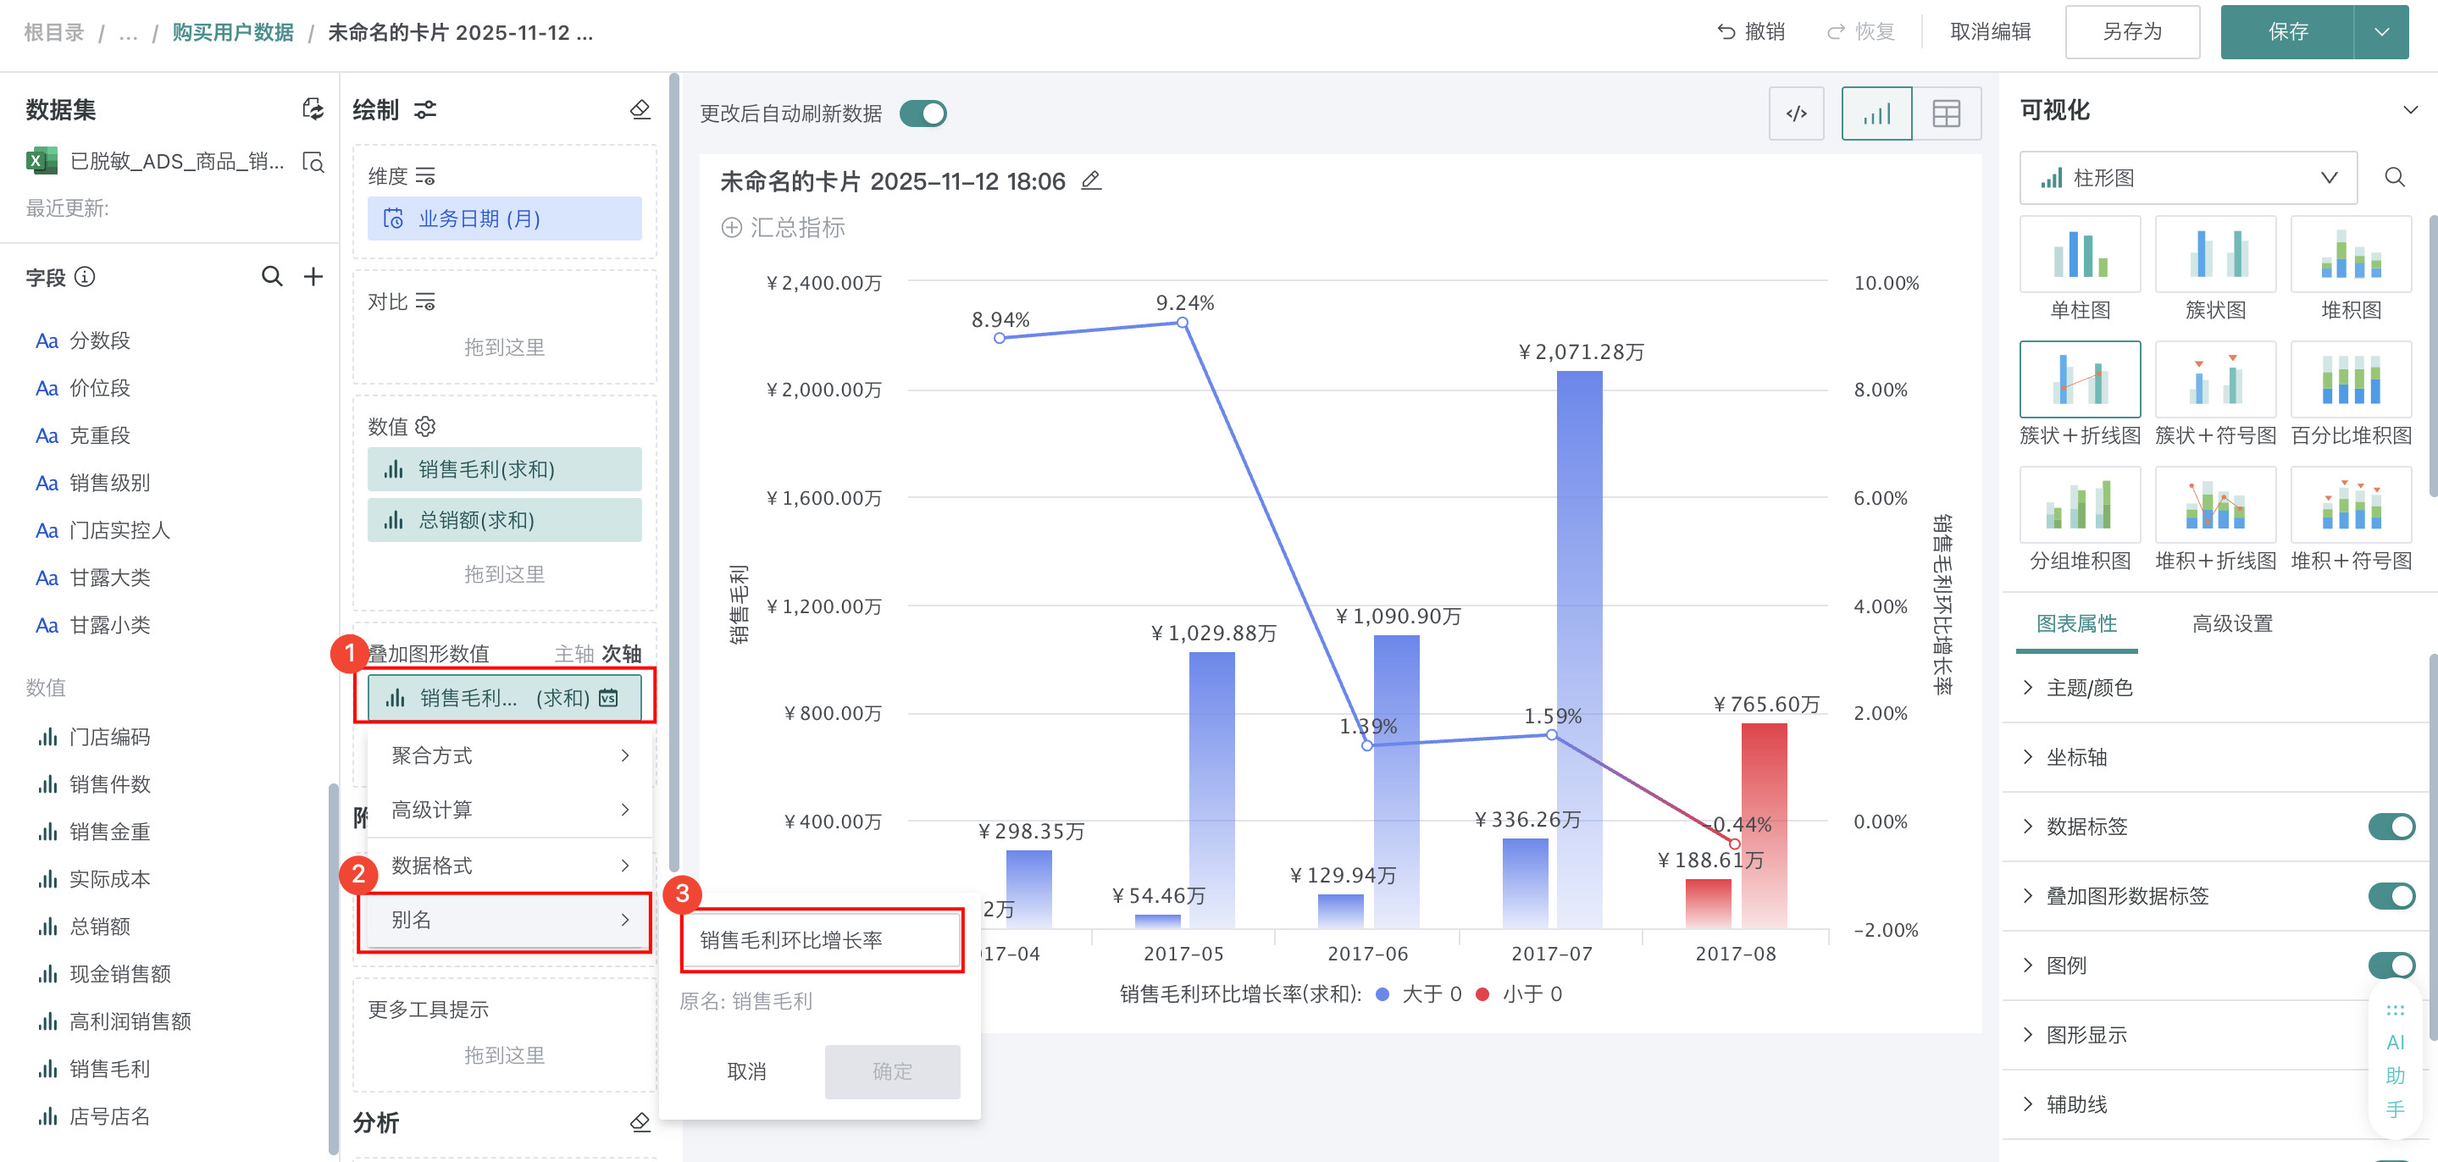Viewport: 2438px width, 1162px height.
Task: Click the 另存为 button
Action: (2131, 32)
